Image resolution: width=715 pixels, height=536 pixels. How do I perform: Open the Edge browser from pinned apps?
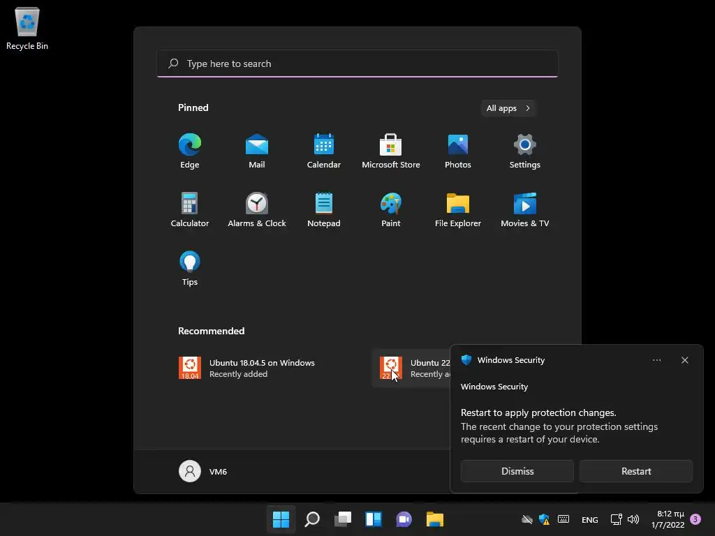click(190, 151)
